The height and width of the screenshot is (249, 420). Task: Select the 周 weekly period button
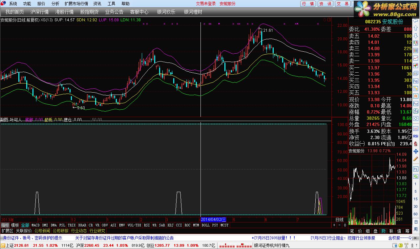(x=415, y=230)
